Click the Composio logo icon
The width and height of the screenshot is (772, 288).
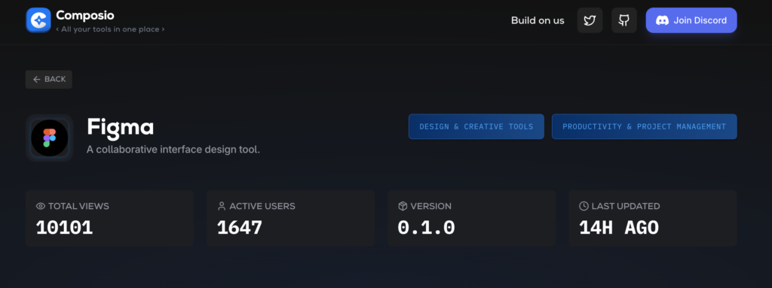[x=38, y=20]
